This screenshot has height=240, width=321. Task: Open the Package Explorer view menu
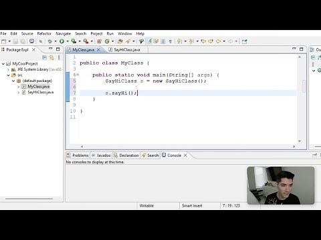[x=59, y=57]
